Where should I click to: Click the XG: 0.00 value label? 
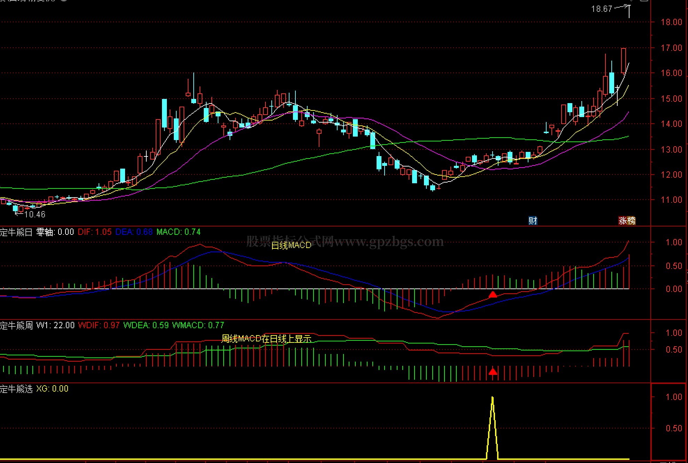[x=52, y=389]
